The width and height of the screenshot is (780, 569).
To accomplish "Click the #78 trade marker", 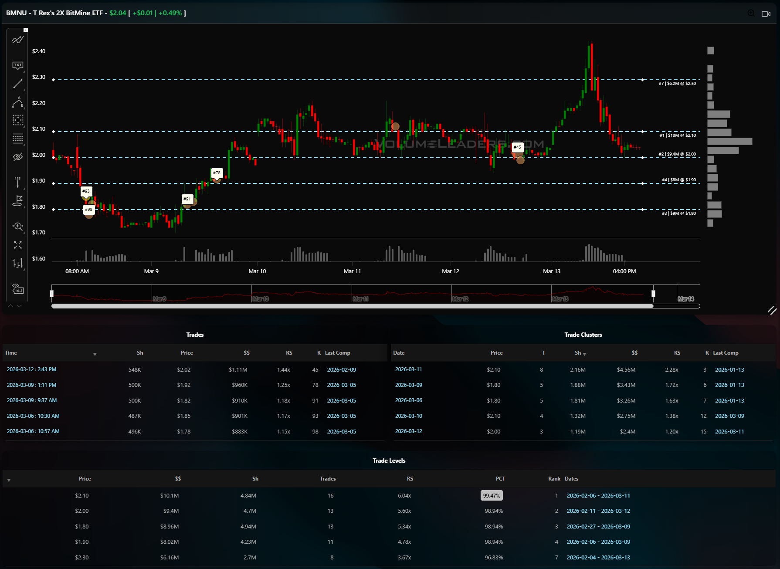I will click(x=217, y=173).
